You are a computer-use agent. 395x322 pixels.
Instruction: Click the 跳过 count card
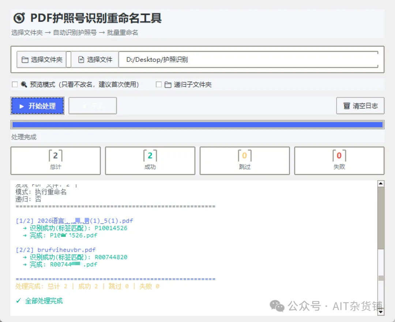pyautogui.click(x=245, y=160)
